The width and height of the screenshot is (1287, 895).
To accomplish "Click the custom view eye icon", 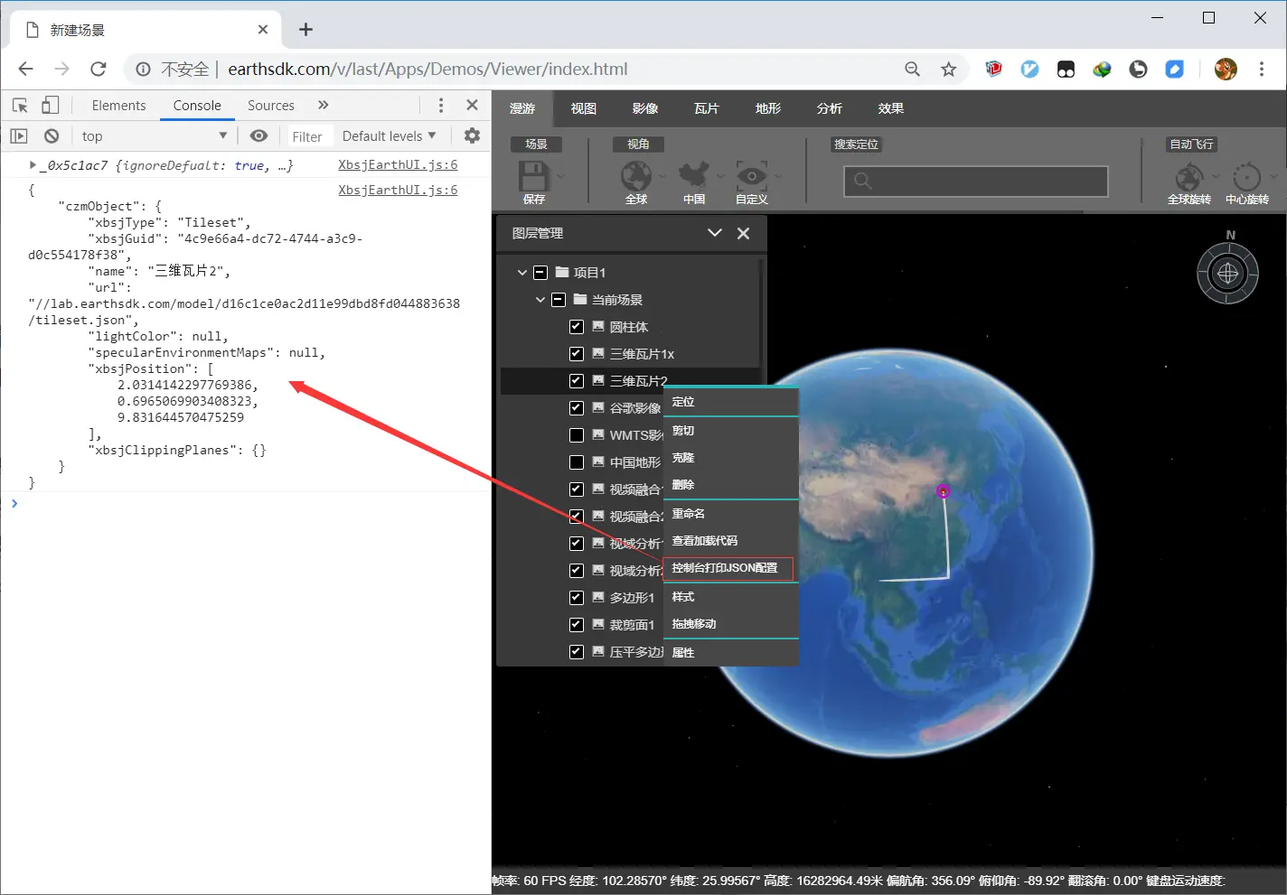I will pyautogui.click(x=751, y=175).
